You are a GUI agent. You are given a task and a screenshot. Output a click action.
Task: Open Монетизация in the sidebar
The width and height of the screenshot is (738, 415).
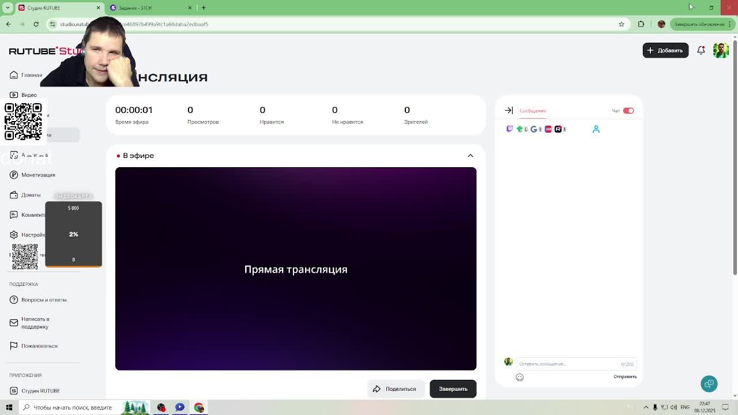pyautogui.click(x=38, y=175)
